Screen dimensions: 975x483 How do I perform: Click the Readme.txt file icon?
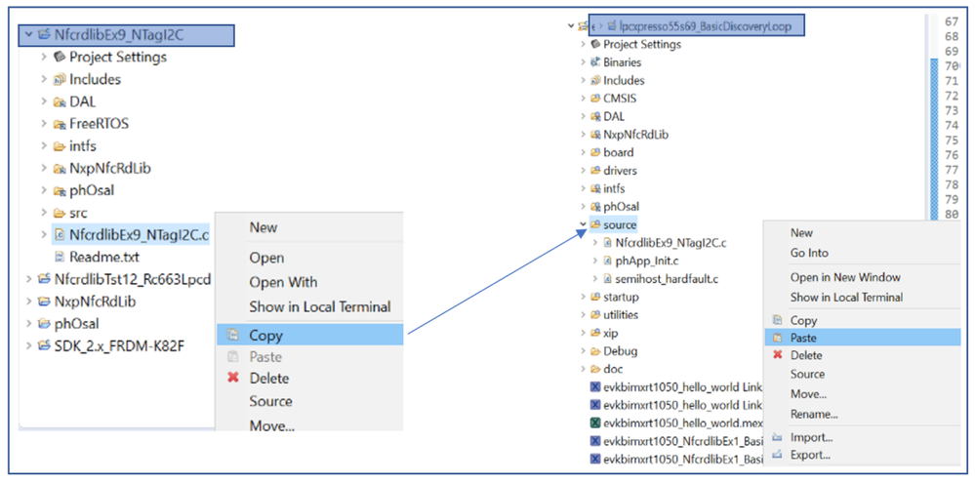click(x=60, y=257)
